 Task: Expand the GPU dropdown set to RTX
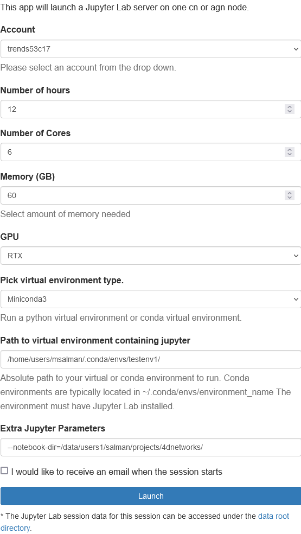pyautogui.click(x=151, y=256)
